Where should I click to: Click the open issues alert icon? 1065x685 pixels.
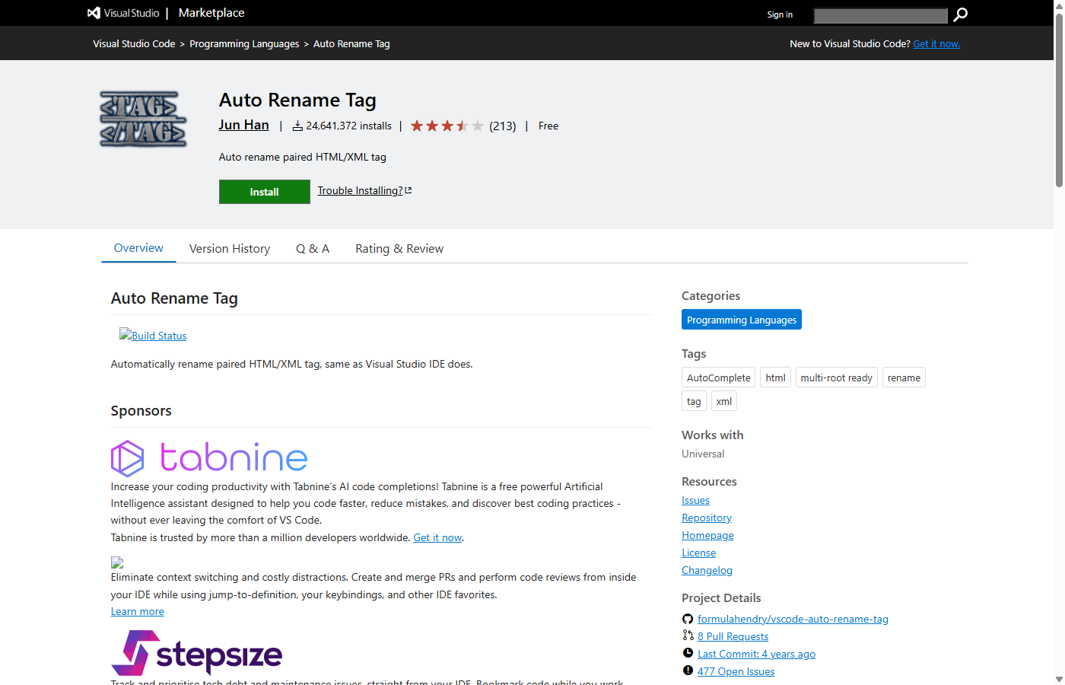(x=688, y=671)
